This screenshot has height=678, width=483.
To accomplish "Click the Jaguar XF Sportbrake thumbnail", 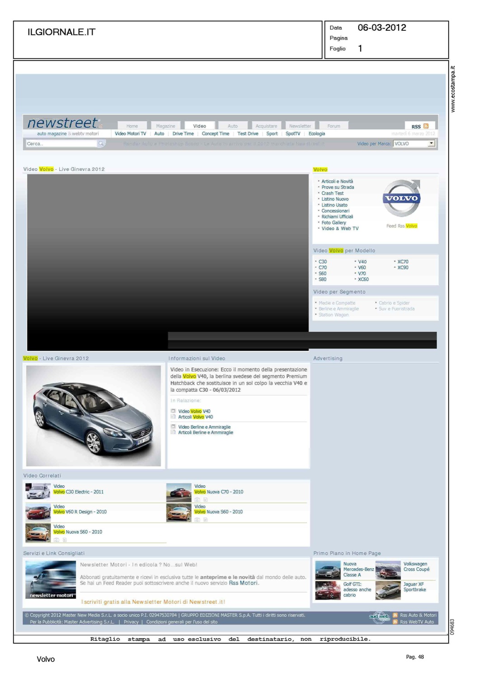I will pyautogui.click(x=388, y=590).
